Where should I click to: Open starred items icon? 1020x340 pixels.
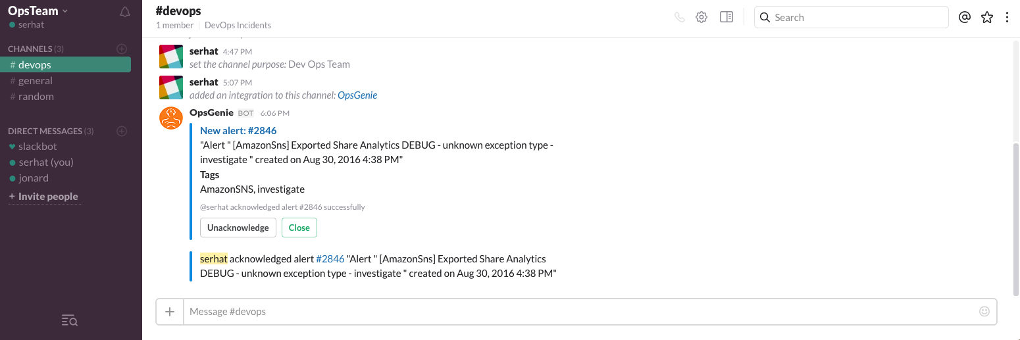pos(986,18)
